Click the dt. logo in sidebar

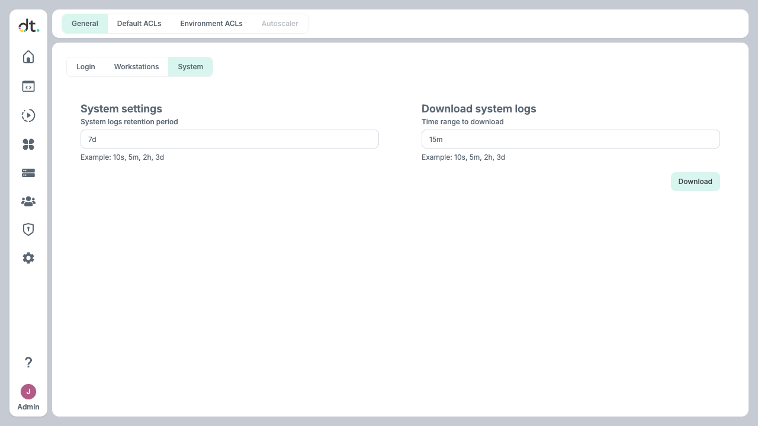tap(28, 26)
